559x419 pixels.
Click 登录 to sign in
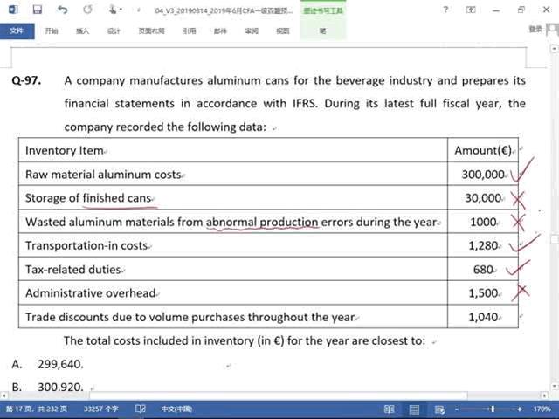535,29
